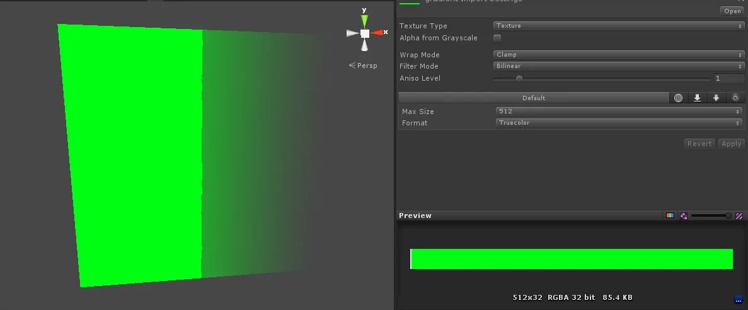This screenshot has width=748, height=310.
Task: Select the Web platform globe override tab
Action: click(678, 98)
